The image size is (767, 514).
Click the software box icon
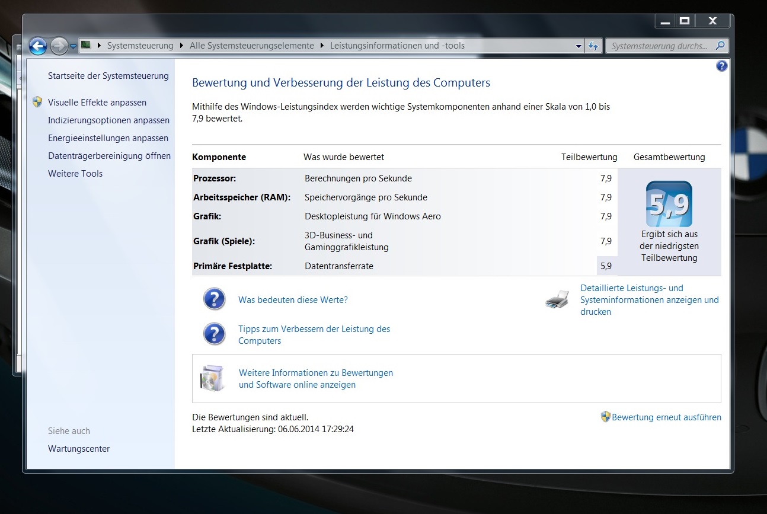[x=213, y=378]
